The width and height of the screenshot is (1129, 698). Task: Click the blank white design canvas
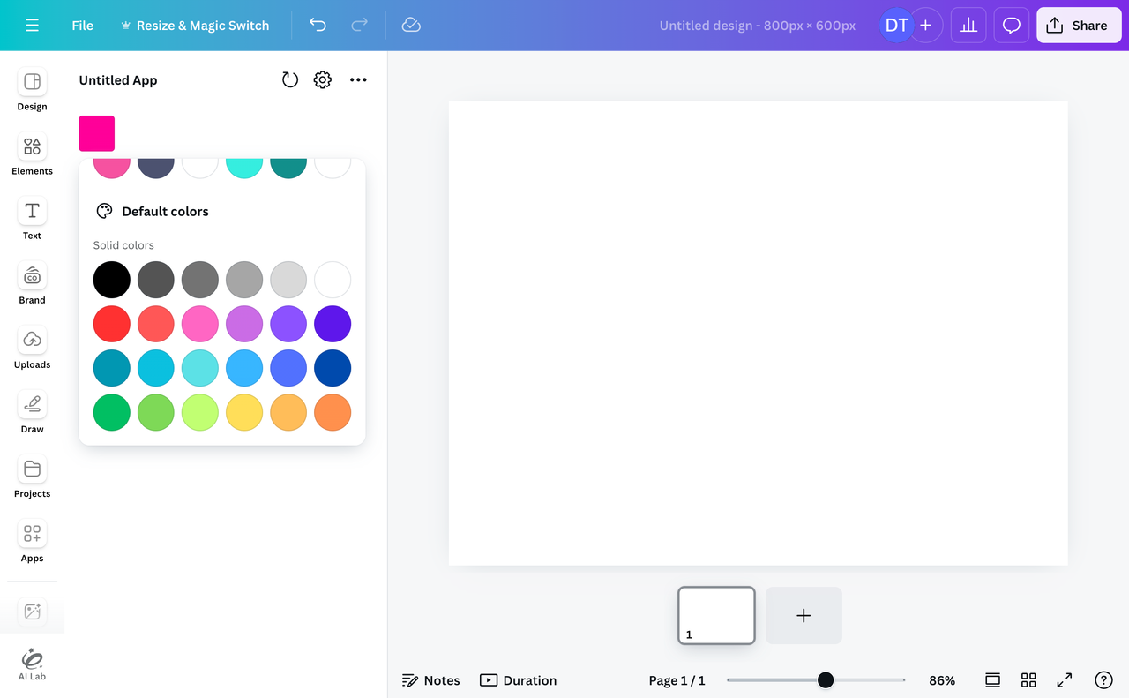coord(758,333)
